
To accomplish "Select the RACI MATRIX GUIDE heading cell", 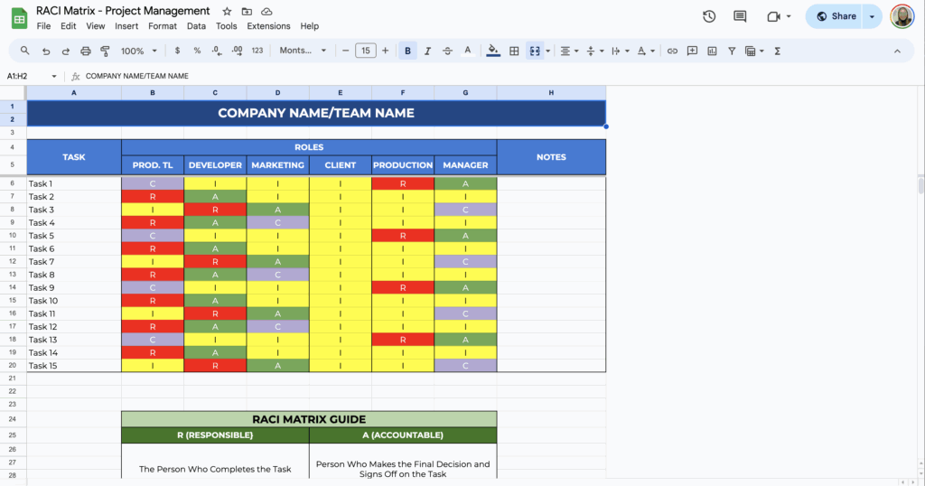I will coord(309,419).
